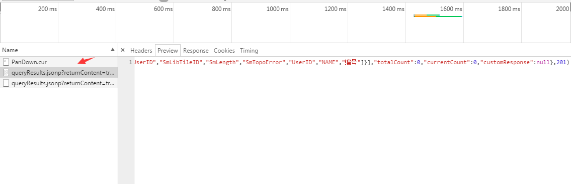Screen dimensions: 571x184
Task: Click line number 1 in preview gutter
Action: [x=130, y=63]
